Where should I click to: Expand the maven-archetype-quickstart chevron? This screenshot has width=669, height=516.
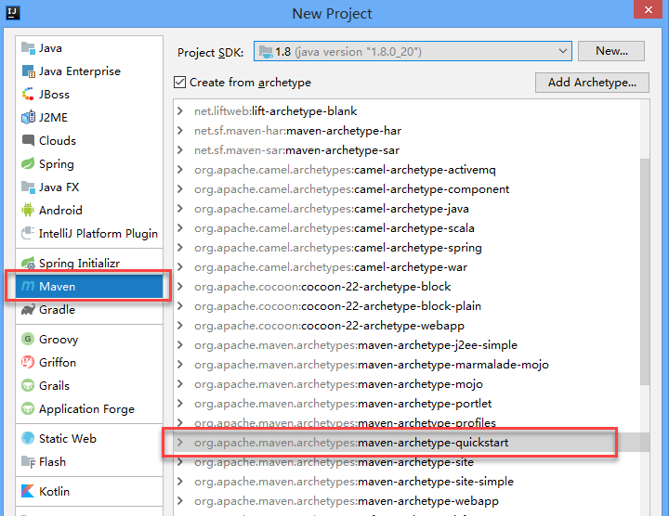[180, 443]
